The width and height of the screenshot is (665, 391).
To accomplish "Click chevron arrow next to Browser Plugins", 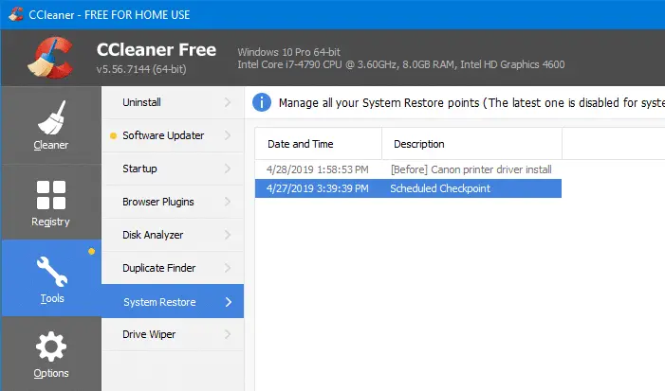I will click(x=228, y=202).
